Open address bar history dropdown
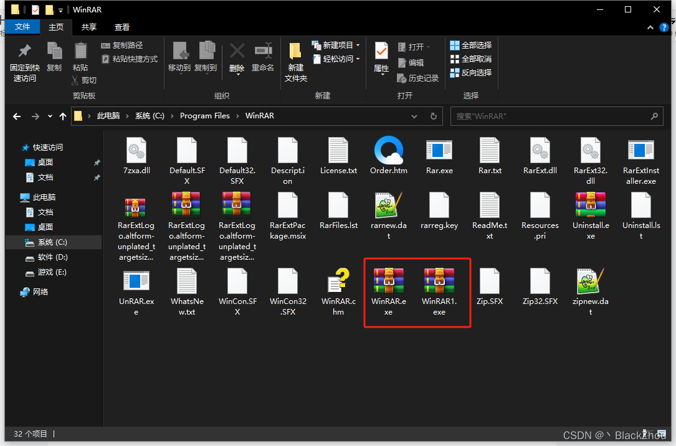 (414, 116)
